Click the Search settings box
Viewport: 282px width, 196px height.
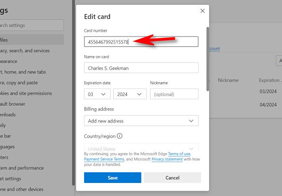coord(32,25)
